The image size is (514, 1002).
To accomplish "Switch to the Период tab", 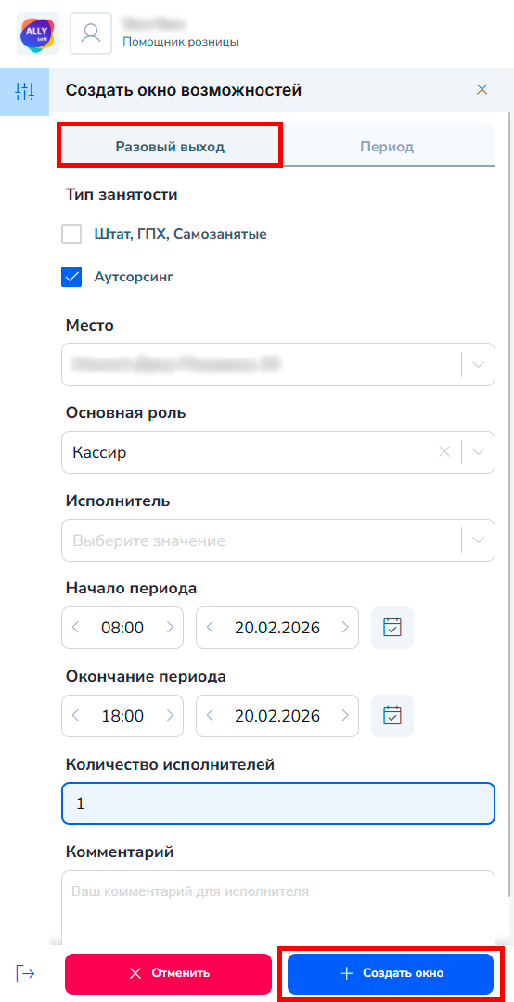I will click(x=387, y=147).
